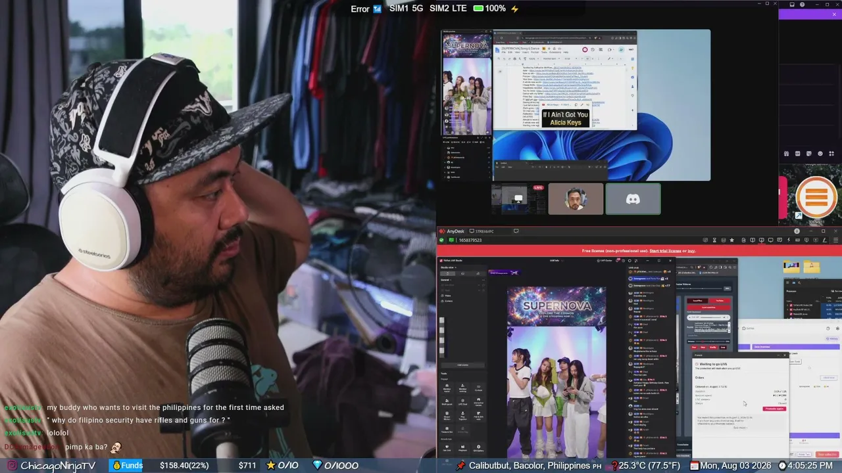The width and height of the screenshot is (842, 473).
Task: Click the chat message 'lololol'
Action: pos(58,434)
